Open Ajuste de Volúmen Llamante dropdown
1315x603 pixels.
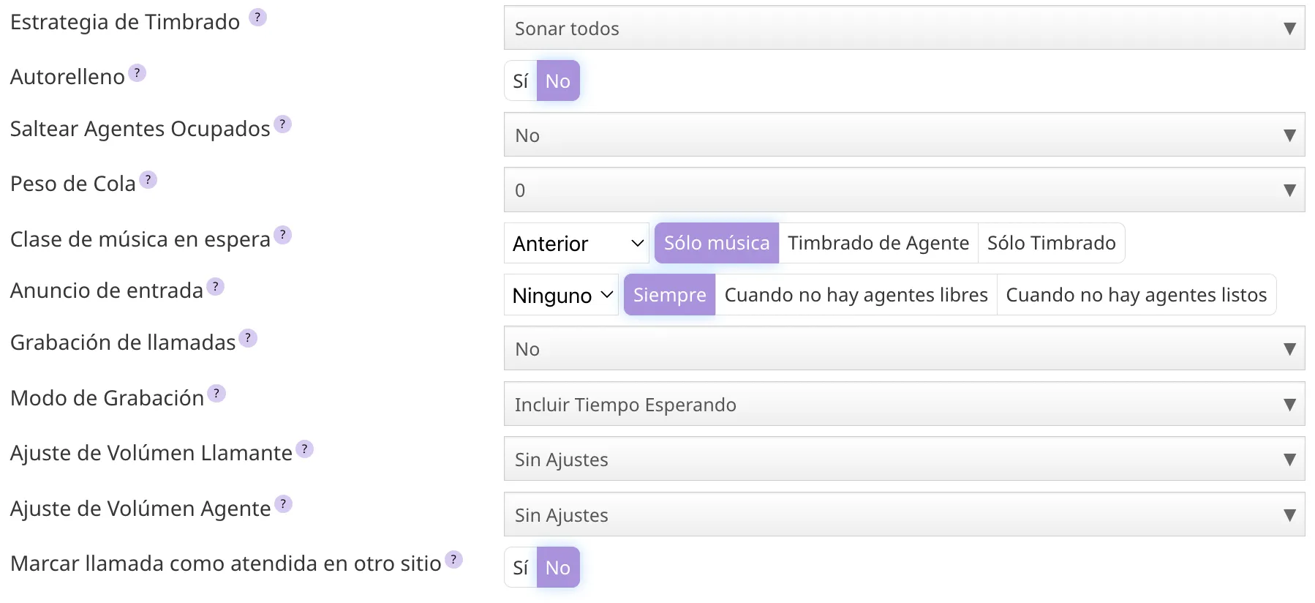point(904,460)
